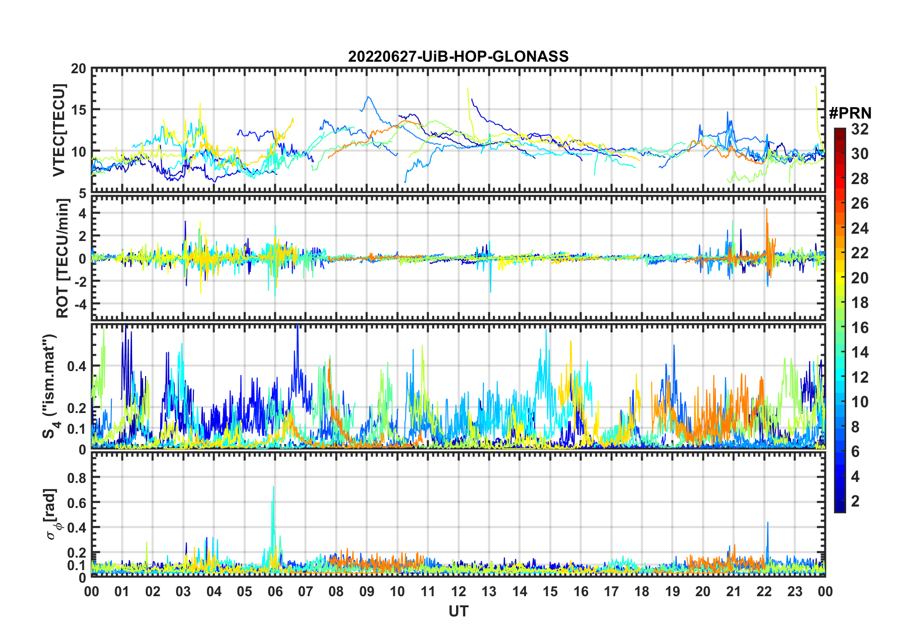Click inside the VTEC plot panel

pyautogui.click(x=458, y=130)
